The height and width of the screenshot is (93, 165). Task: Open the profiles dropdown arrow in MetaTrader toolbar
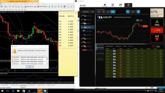pos(7,6)
